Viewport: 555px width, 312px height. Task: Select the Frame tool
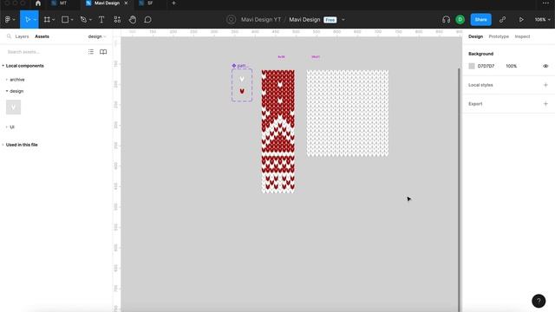(x=47, y=20)
